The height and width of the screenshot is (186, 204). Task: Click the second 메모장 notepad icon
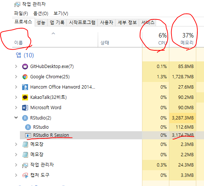25,154
